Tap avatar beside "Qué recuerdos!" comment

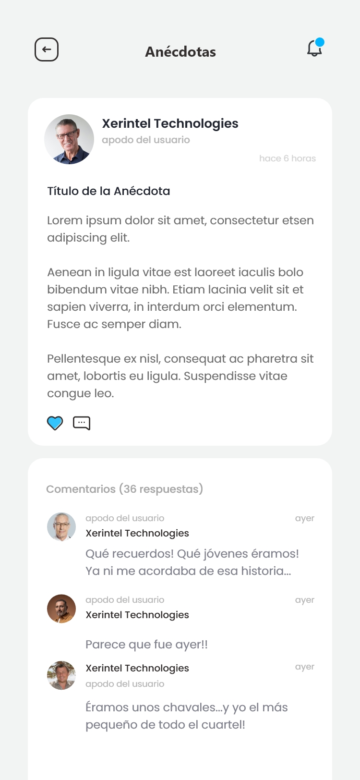pyautogui.click(x=61, y=527)
